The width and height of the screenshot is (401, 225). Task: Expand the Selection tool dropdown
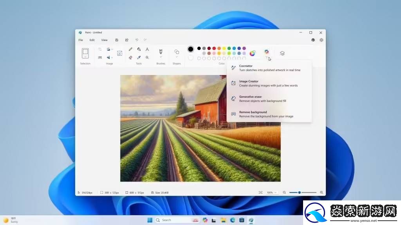click(85, 57)
